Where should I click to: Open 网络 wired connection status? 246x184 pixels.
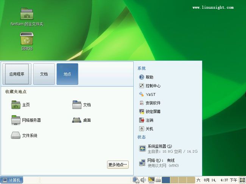[159, 163]
